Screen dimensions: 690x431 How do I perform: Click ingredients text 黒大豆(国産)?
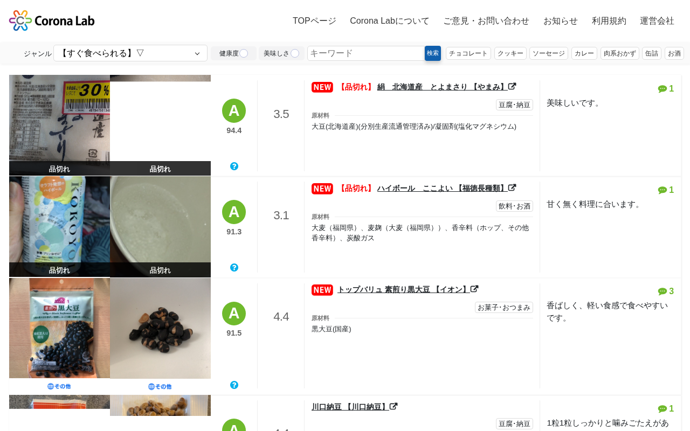coord(332,329)
